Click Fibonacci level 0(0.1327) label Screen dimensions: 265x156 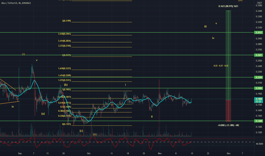tap(67, 124)
